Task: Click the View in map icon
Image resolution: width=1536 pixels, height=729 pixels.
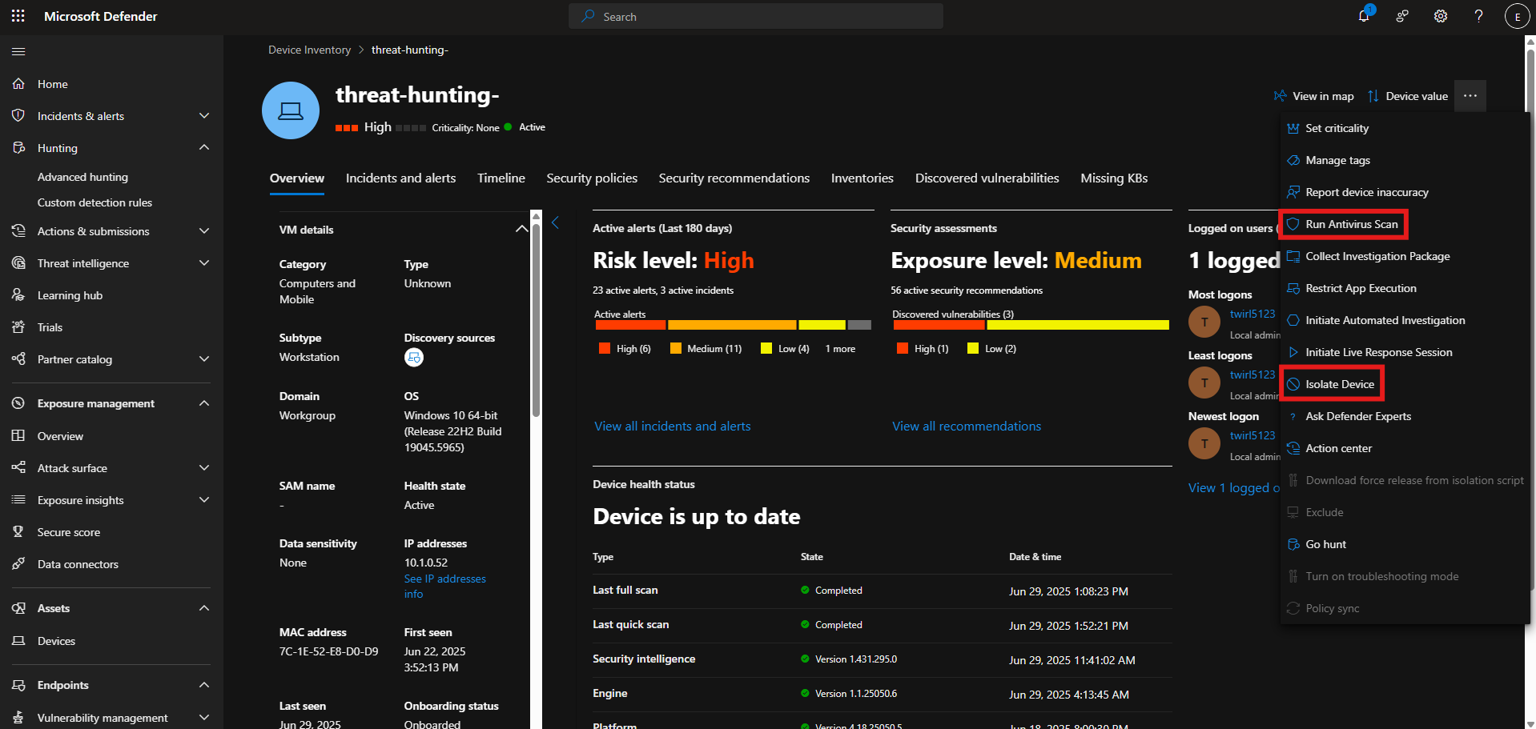Action: click(x=1280, y=96)
